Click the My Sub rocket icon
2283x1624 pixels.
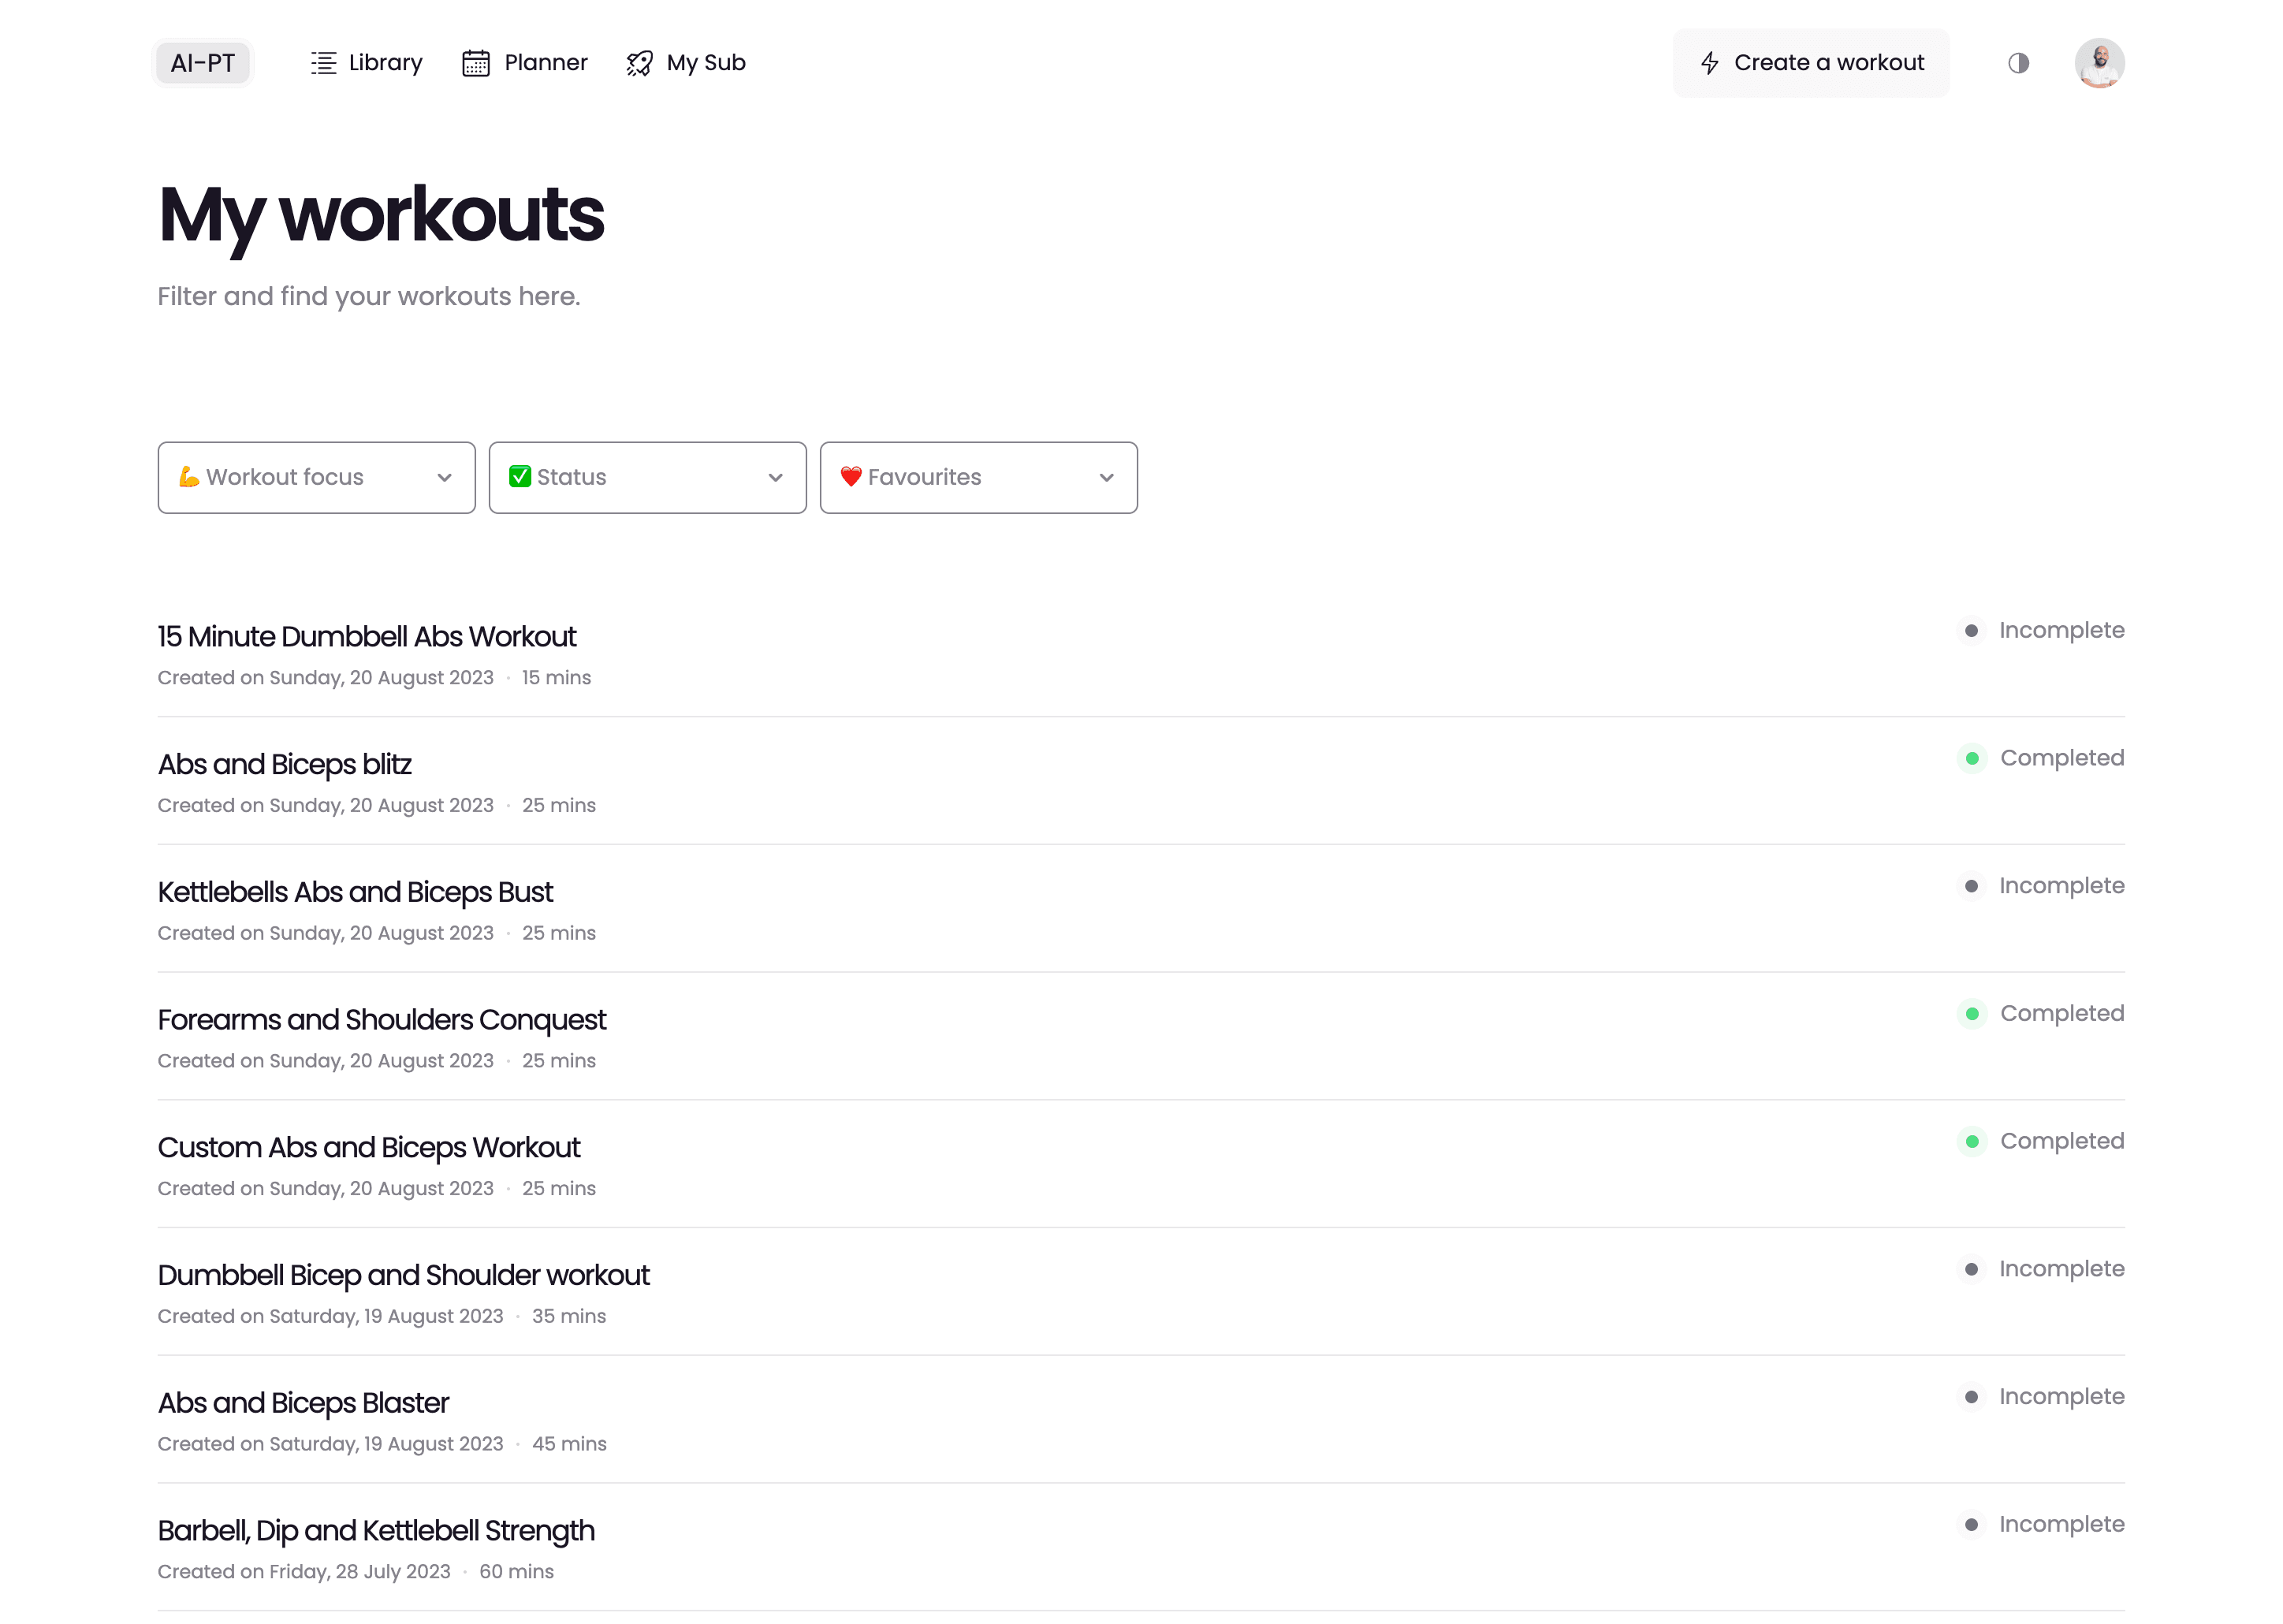639,62
